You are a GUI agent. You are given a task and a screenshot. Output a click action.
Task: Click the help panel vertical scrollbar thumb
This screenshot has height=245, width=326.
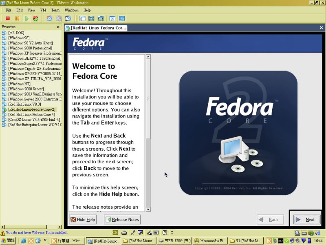coord(148,99)
